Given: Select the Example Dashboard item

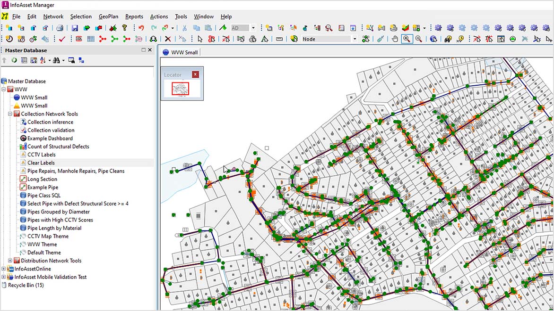Looking at the screenshot, I should click(50, 139).
